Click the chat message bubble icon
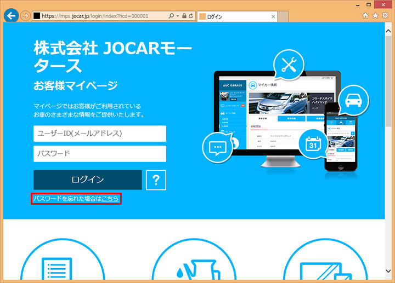 pos(218,148)
